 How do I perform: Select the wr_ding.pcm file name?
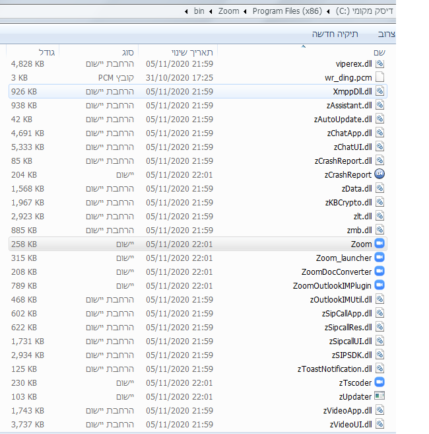pyautogui.click(x=348, y=78)
